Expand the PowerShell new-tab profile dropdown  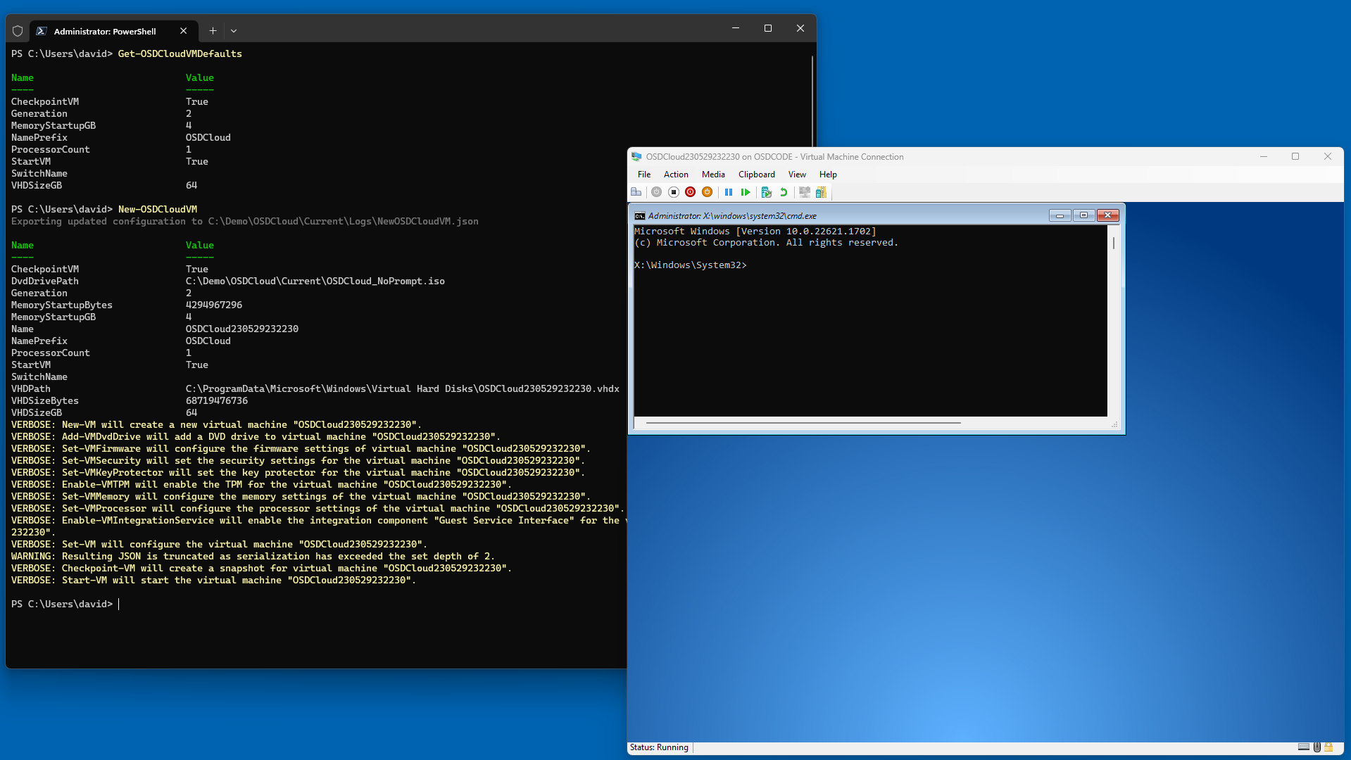pos(234,31)
